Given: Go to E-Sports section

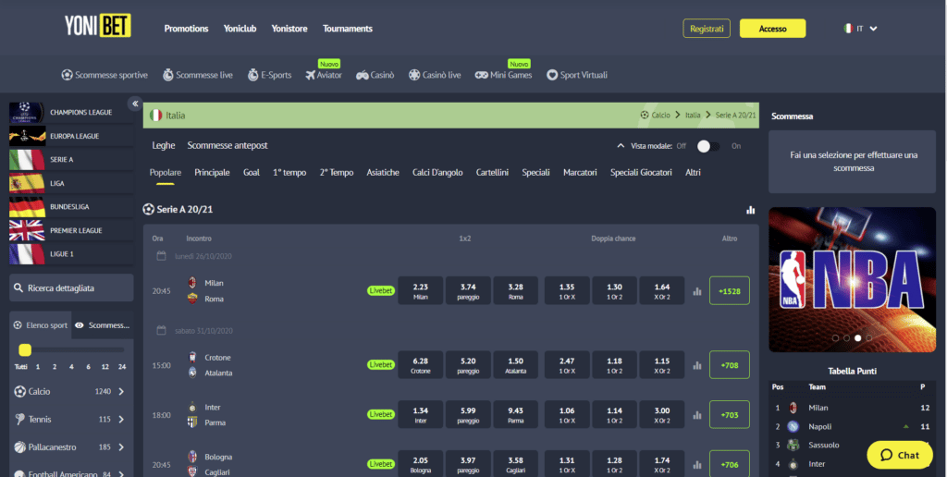Looking at the screenshot, I should pyautogui.click(x=269, y=75).
